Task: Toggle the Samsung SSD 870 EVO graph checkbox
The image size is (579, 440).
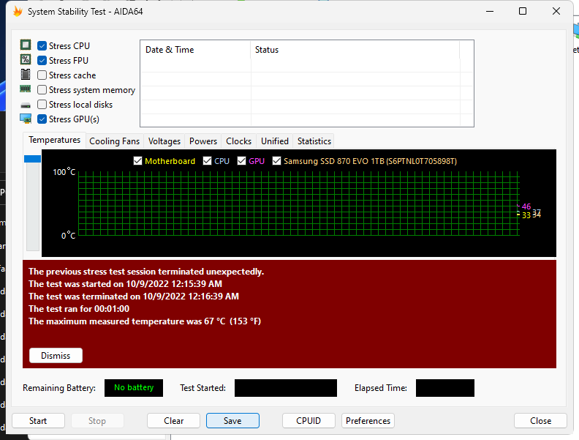Action: (276, 161)
